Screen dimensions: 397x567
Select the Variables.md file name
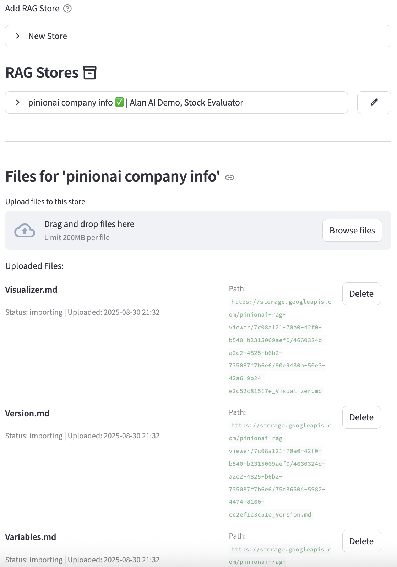pos(31,537)
